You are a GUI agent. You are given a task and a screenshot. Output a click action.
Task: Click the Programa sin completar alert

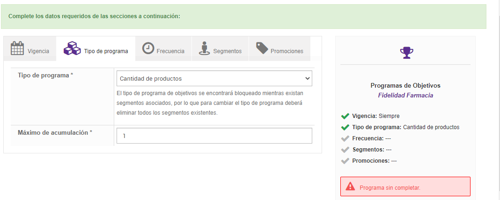(x=405, y=187)
